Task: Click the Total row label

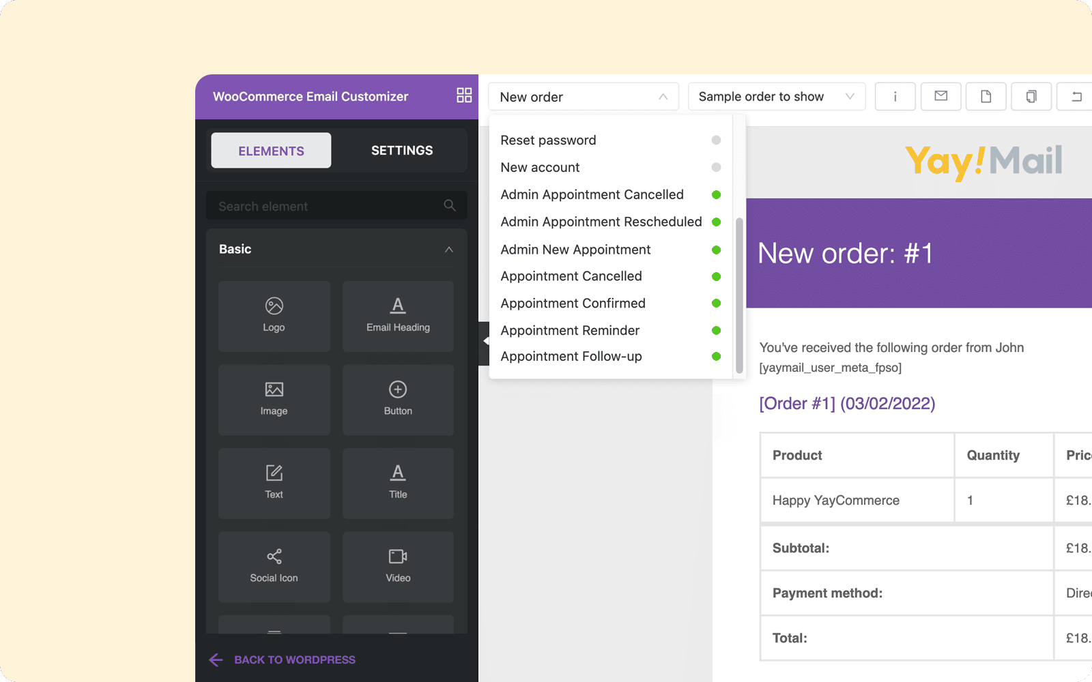Action: pyautogui.click(x=790, y=638)
